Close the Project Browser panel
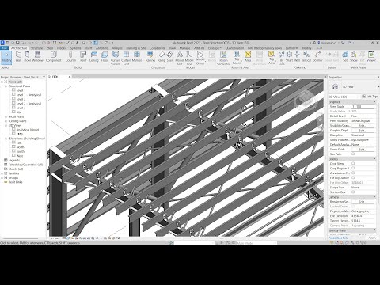This screenshot has height=285, width=380. (44, 77)
